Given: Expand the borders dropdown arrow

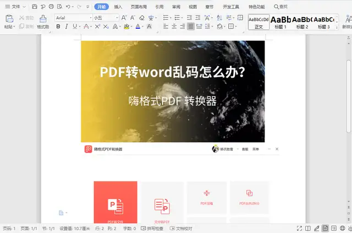Looking at the screenshot, I should pos(236,26).
